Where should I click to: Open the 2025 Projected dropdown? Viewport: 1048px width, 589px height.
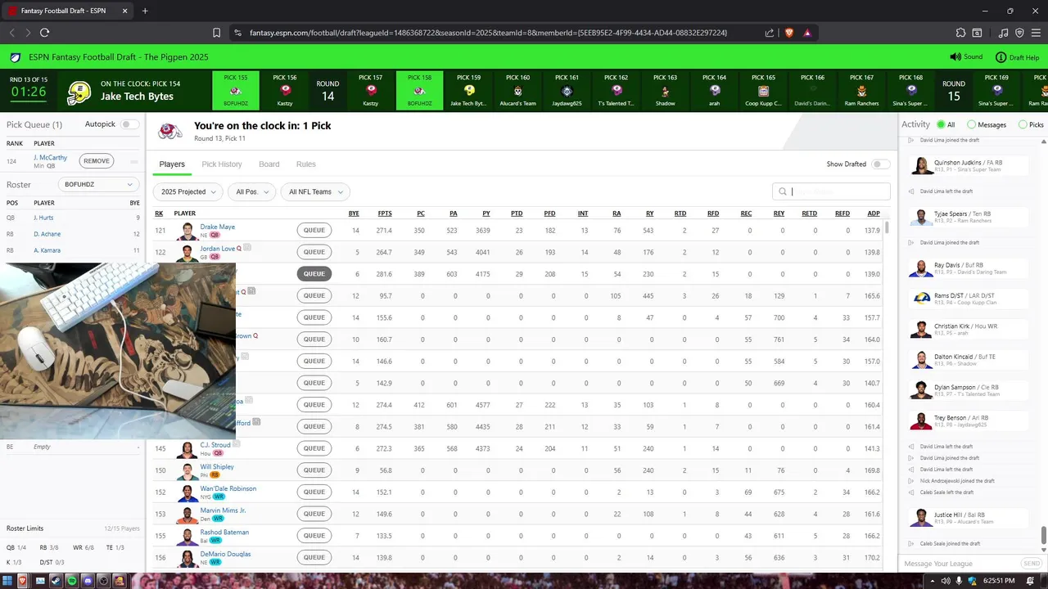tap(187, 191)
